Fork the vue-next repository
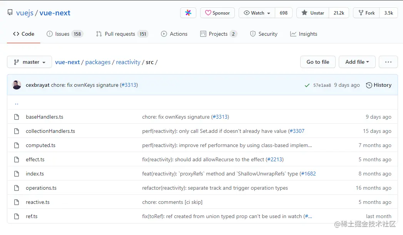Viewport: 403px width, 235px height. (x=366, y=13)
